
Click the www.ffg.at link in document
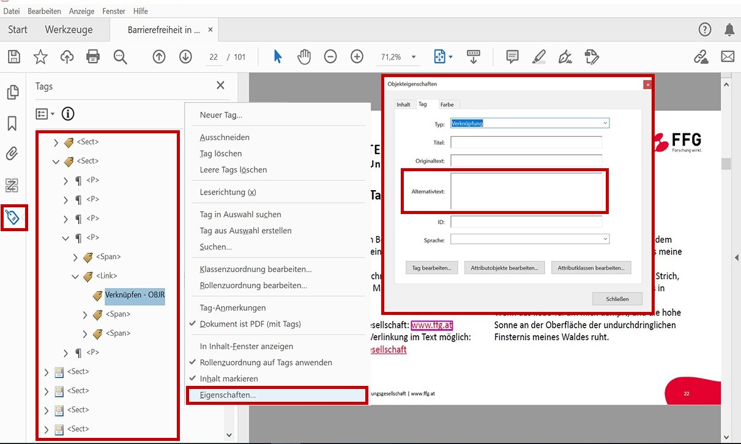point(432,325)
